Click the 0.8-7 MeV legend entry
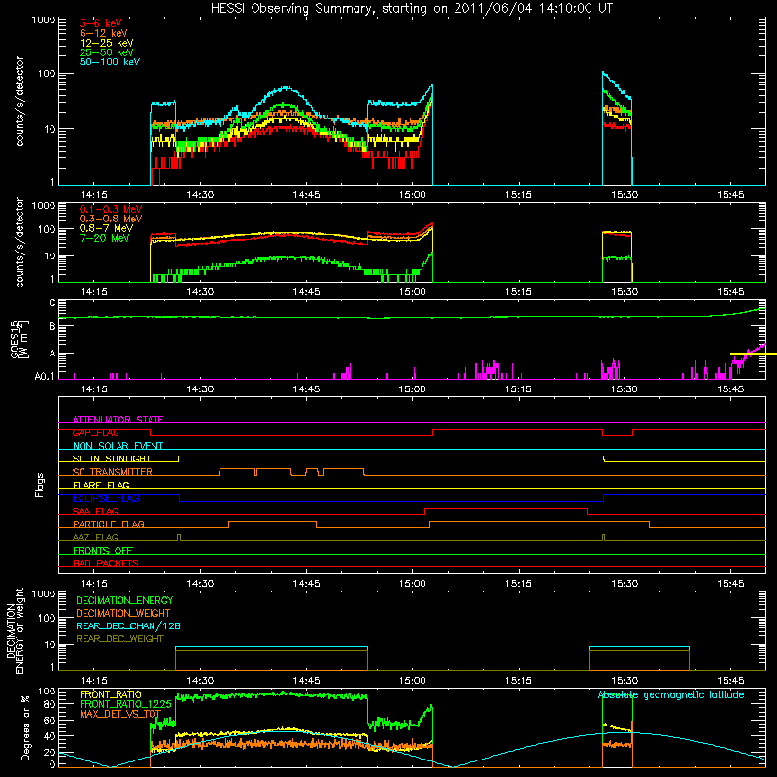The height and width of the screenshot is (777, 777). 106,228
